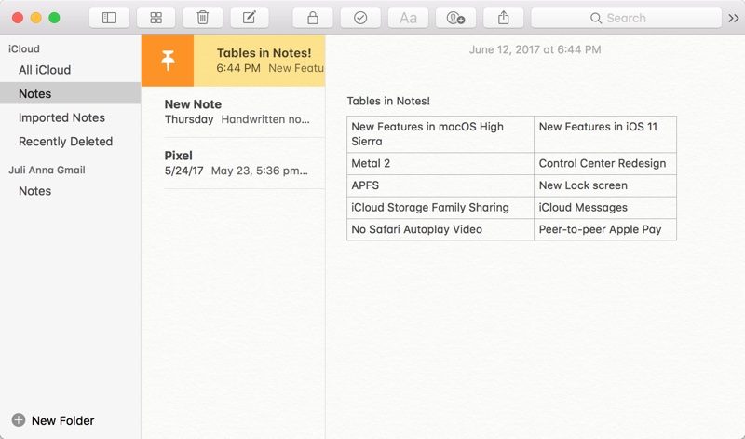Click the orange pin icon
This screenshot has width=745, height=439.
point(168,61)
